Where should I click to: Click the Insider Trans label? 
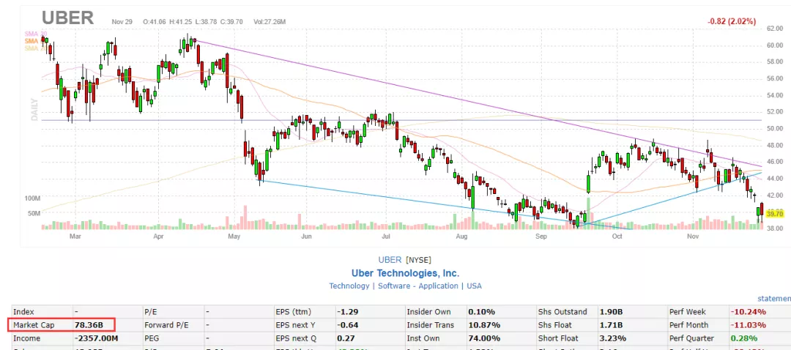(431, 325)
